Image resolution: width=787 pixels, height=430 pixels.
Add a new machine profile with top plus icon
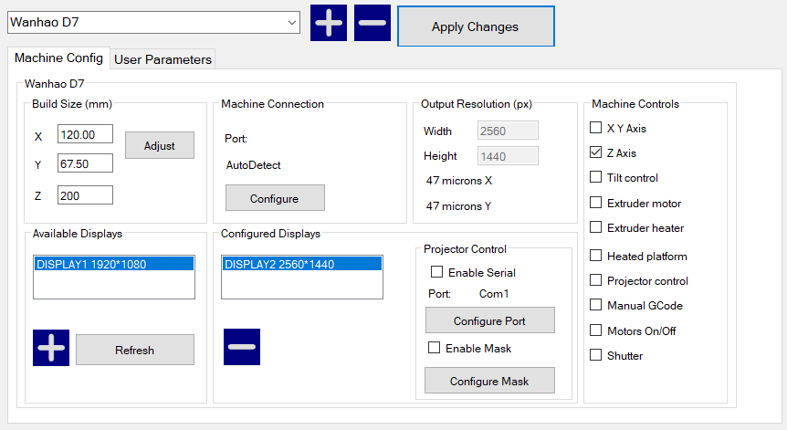329,23
